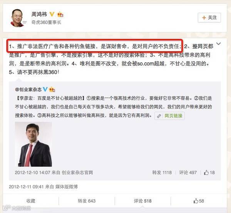
Task: Open the 创业家杂志 account link
Action: (28, 89)
